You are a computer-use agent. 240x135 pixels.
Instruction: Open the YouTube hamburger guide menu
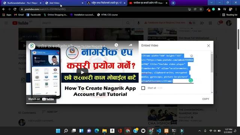pyautogui.click(x=6, y=23)
